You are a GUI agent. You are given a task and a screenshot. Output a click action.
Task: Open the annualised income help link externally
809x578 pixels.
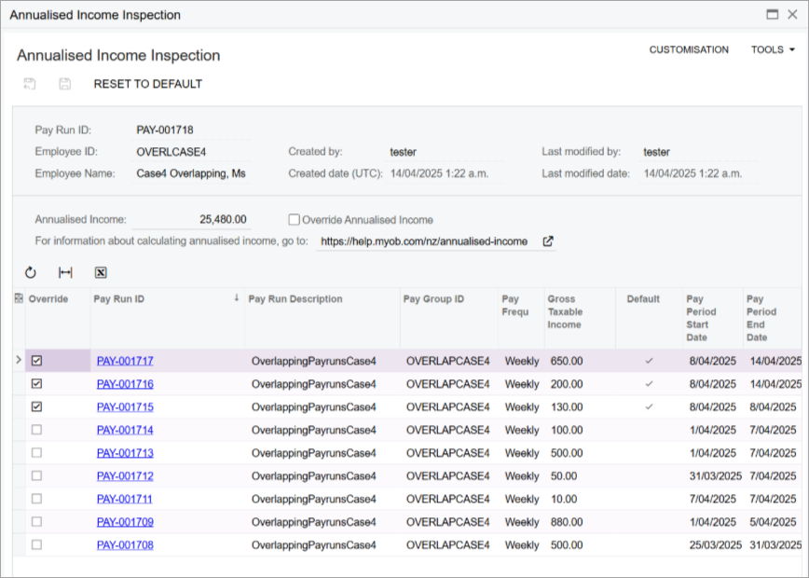[548, 241]
